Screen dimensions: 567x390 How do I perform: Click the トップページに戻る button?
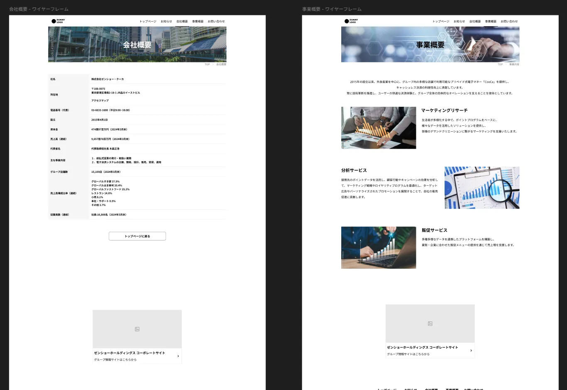tap(137, 236)
